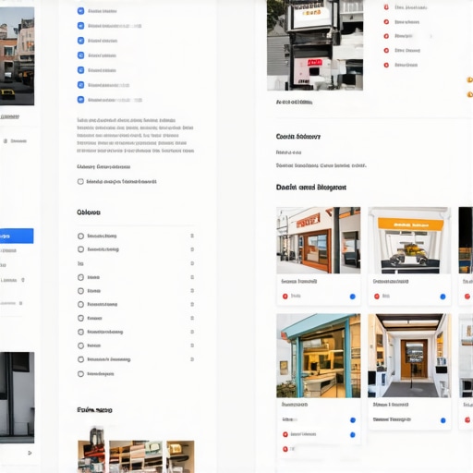
Task: Open the large building photo with illuminated signs
Action: [315, 45]
